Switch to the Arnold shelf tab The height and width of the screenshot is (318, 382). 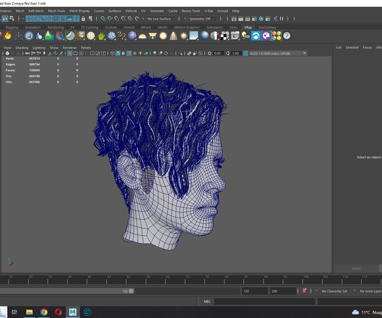(129, 27)
